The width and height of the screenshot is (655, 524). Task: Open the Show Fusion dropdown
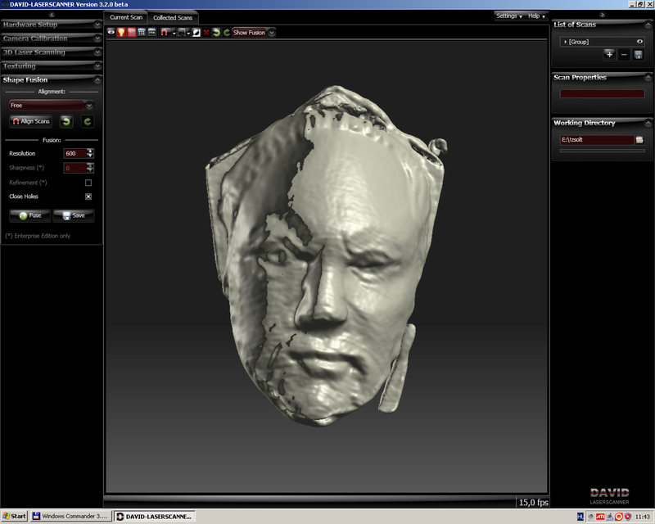pos(271,33)
